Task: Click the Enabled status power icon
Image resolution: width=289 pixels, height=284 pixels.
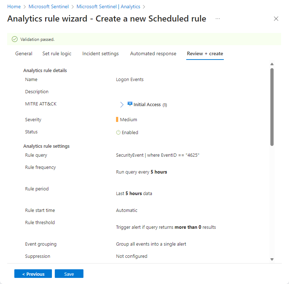Action: click(x=119, y=132)
